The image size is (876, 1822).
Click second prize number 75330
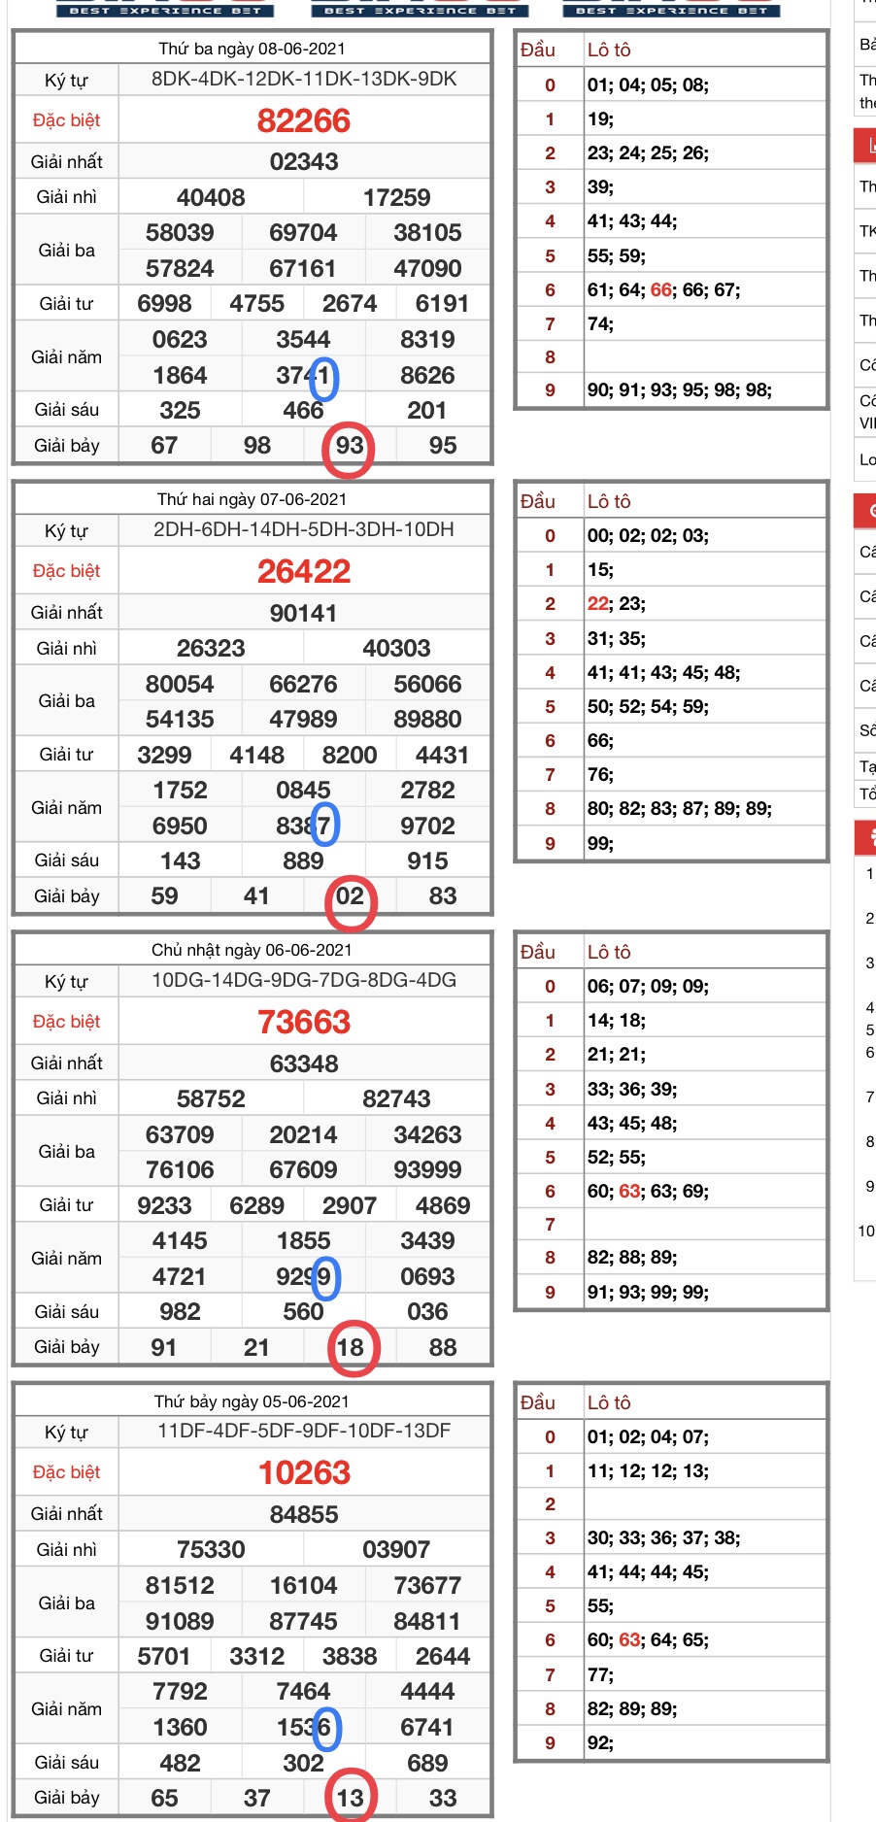211,1549
